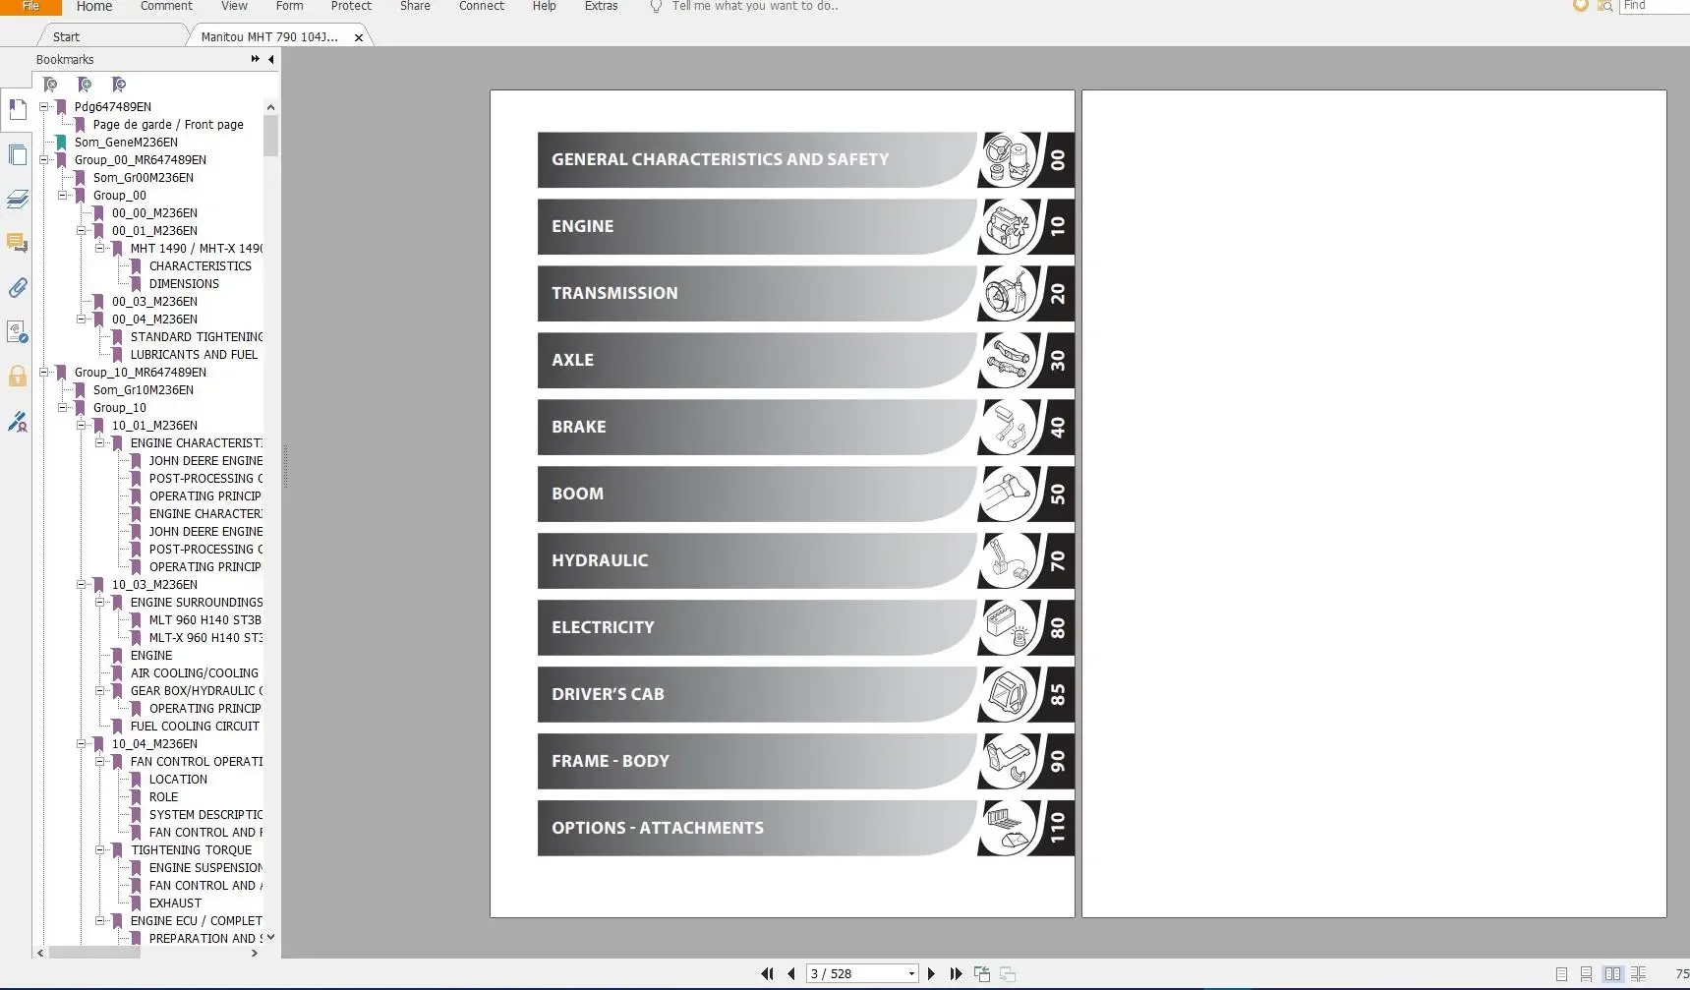The width and height of the screenshot is (1690, 990).
Task: Click the lightbulb Tell Me icon
Action: [x=656, y=6]
